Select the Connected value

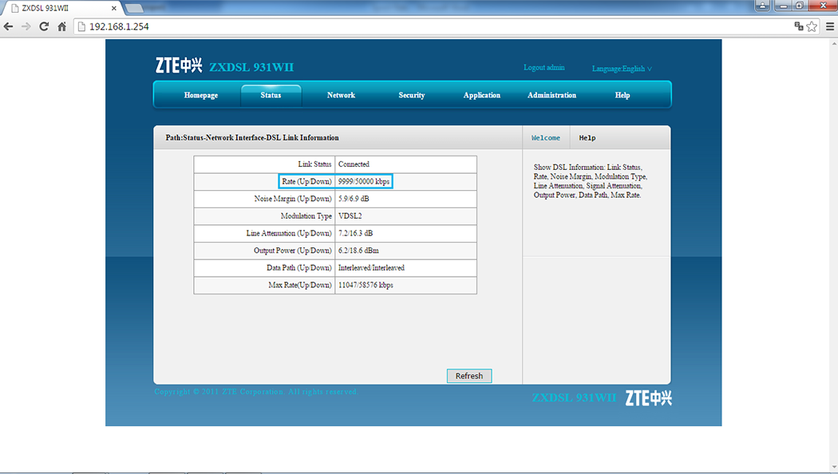pyautogui.click(x=354, y=164)
